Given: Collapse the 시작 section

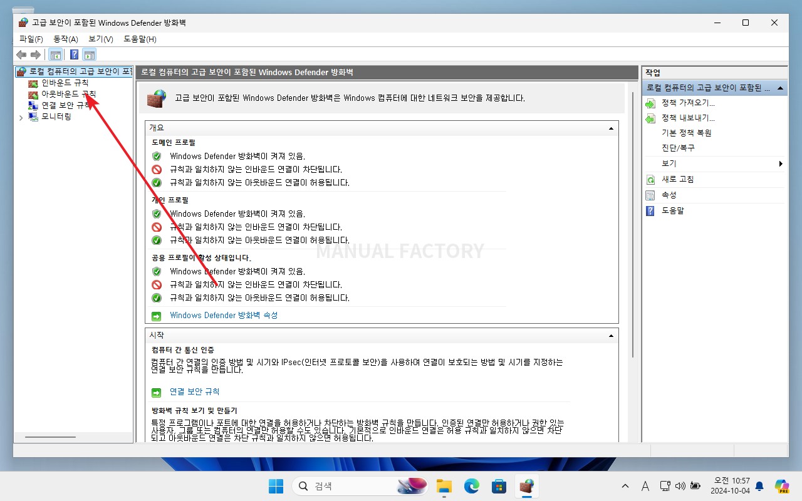Looking at the screenshot, I should (611, 336).
